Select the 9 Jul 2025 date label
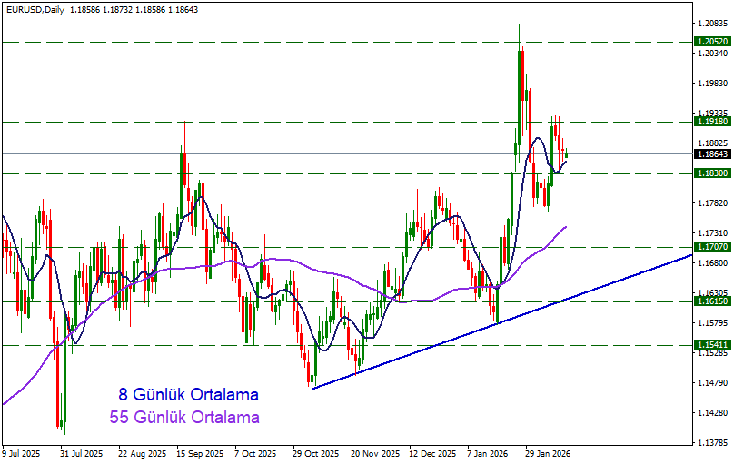This screenshot has height=464, width=734. (22, 452)
